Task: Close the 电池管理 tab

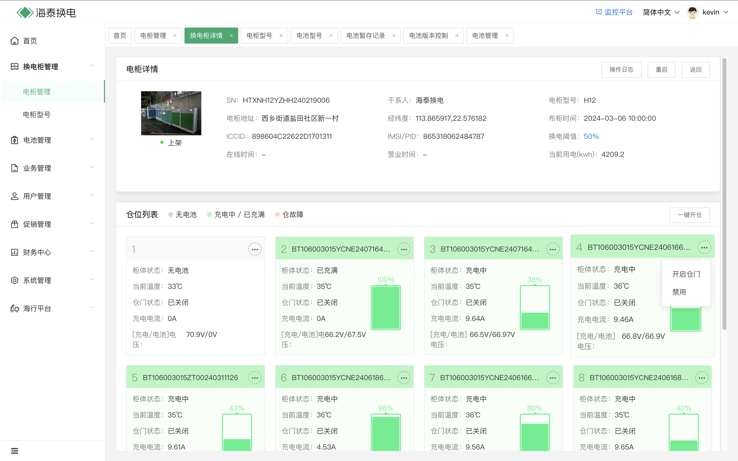Action: pyautogui.click(x=507, y=36)
